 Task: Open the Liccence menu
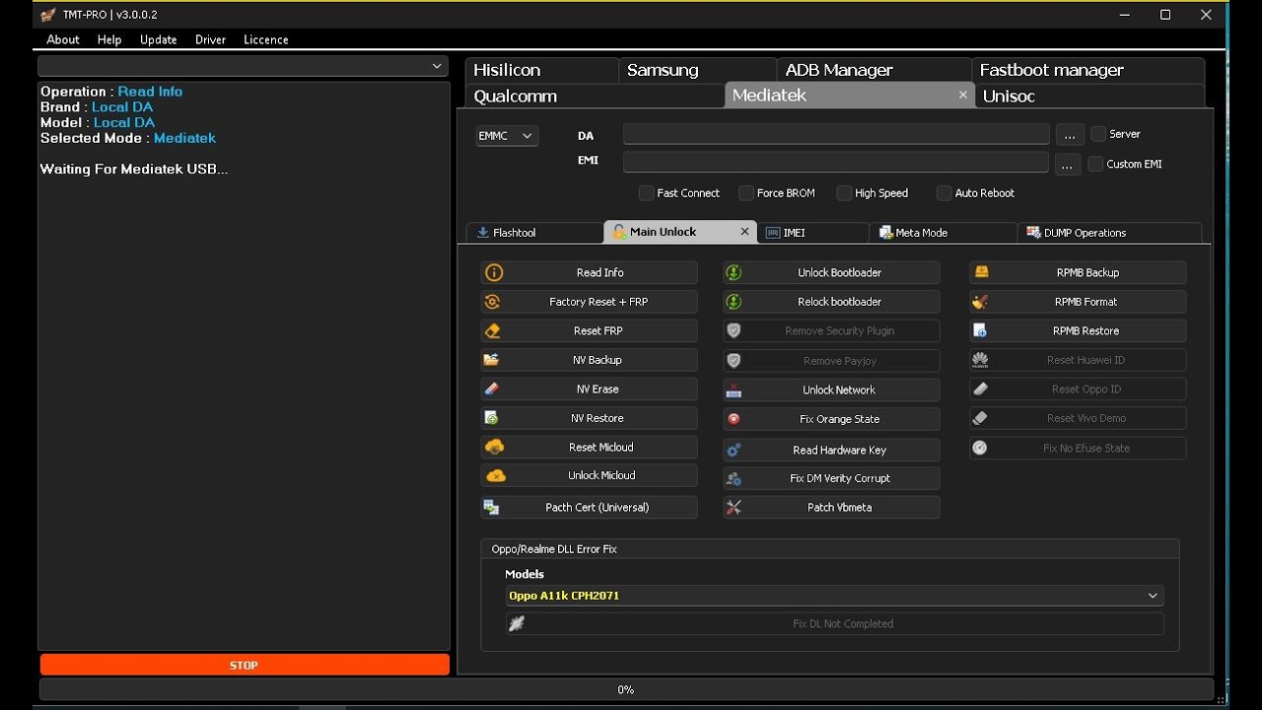266,39
